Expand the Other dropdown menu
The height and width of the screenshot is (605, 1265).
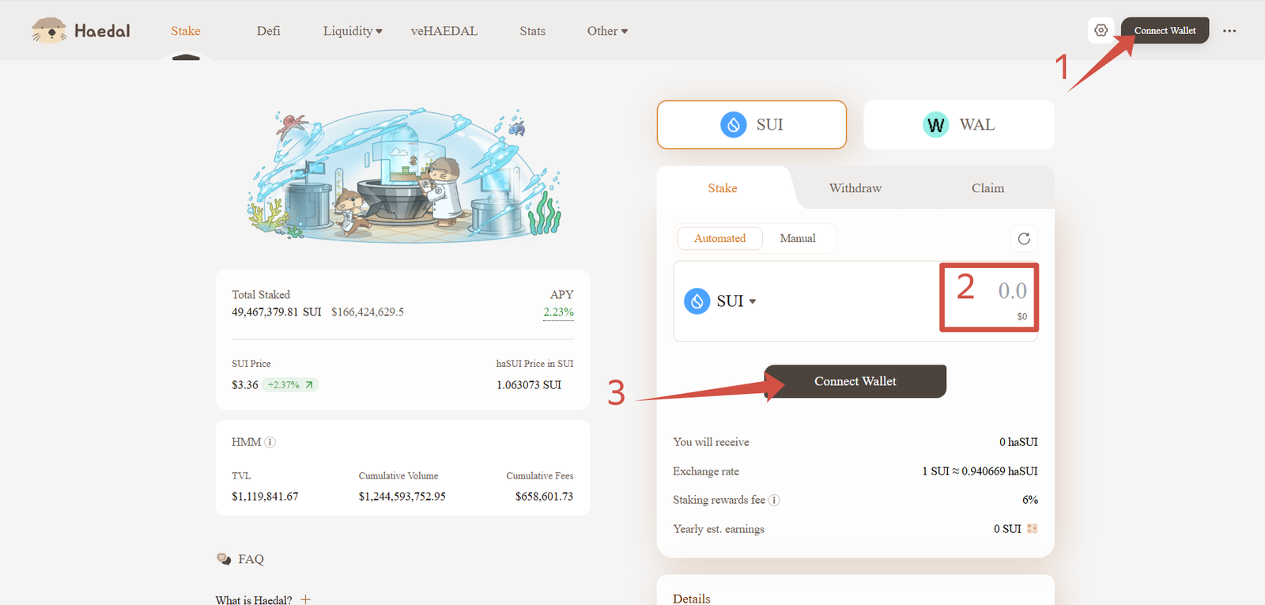point(607,31)
